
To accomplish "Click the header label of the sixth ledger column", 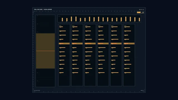I will 125,26.
